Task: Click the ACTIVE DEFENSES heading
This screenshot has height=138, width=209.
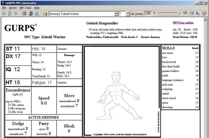Action: coord(43,117)
